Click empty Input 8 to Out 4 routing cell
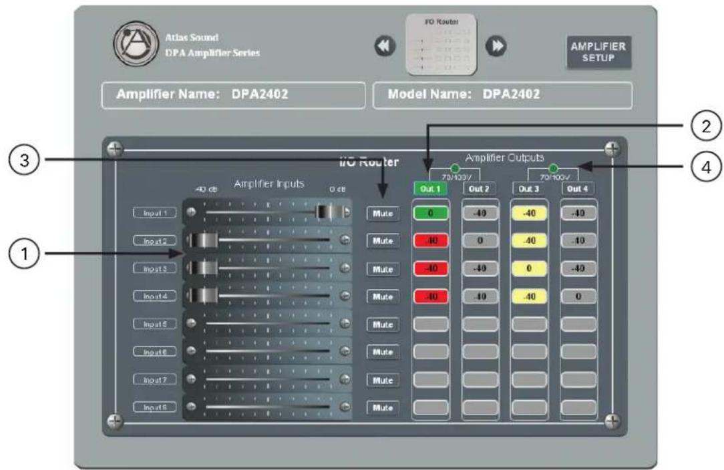Image resolution: width=724 pixels, height=470 pixels. [x=578, y=408]
